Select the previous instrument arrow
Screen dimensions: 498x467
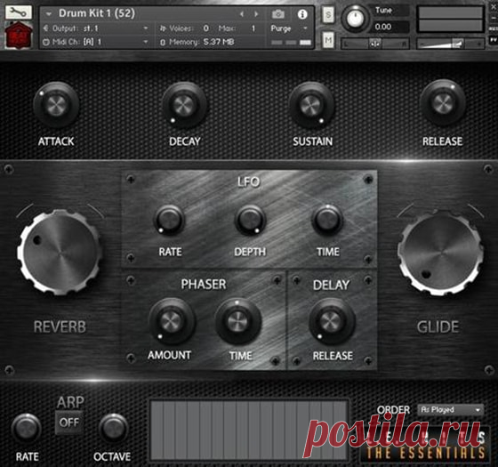click(x=242, y=14)
